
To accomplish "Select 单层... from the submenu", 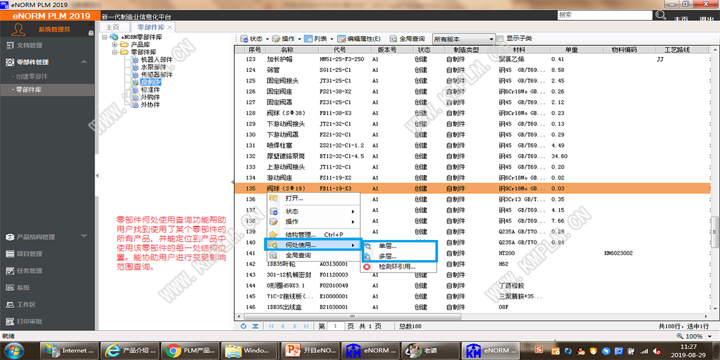I will click(398, 246).
